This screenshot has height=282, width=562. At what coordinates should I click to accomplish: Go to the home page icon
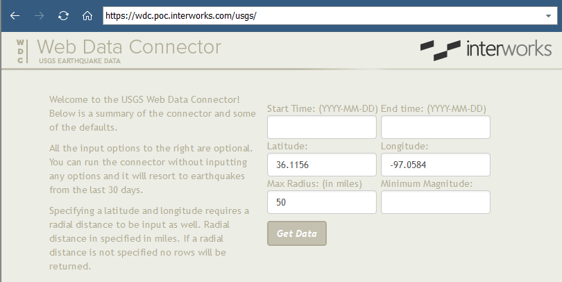[x=87, y=16]
